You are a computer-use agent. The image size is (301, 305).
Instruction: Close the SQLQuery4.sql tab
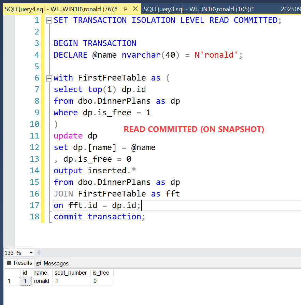(135, 9)
